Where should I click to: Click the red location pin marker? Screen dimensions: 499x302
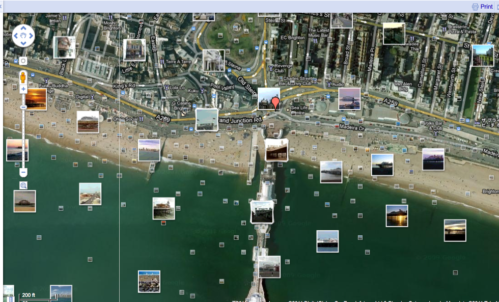(x=275, y=103)
